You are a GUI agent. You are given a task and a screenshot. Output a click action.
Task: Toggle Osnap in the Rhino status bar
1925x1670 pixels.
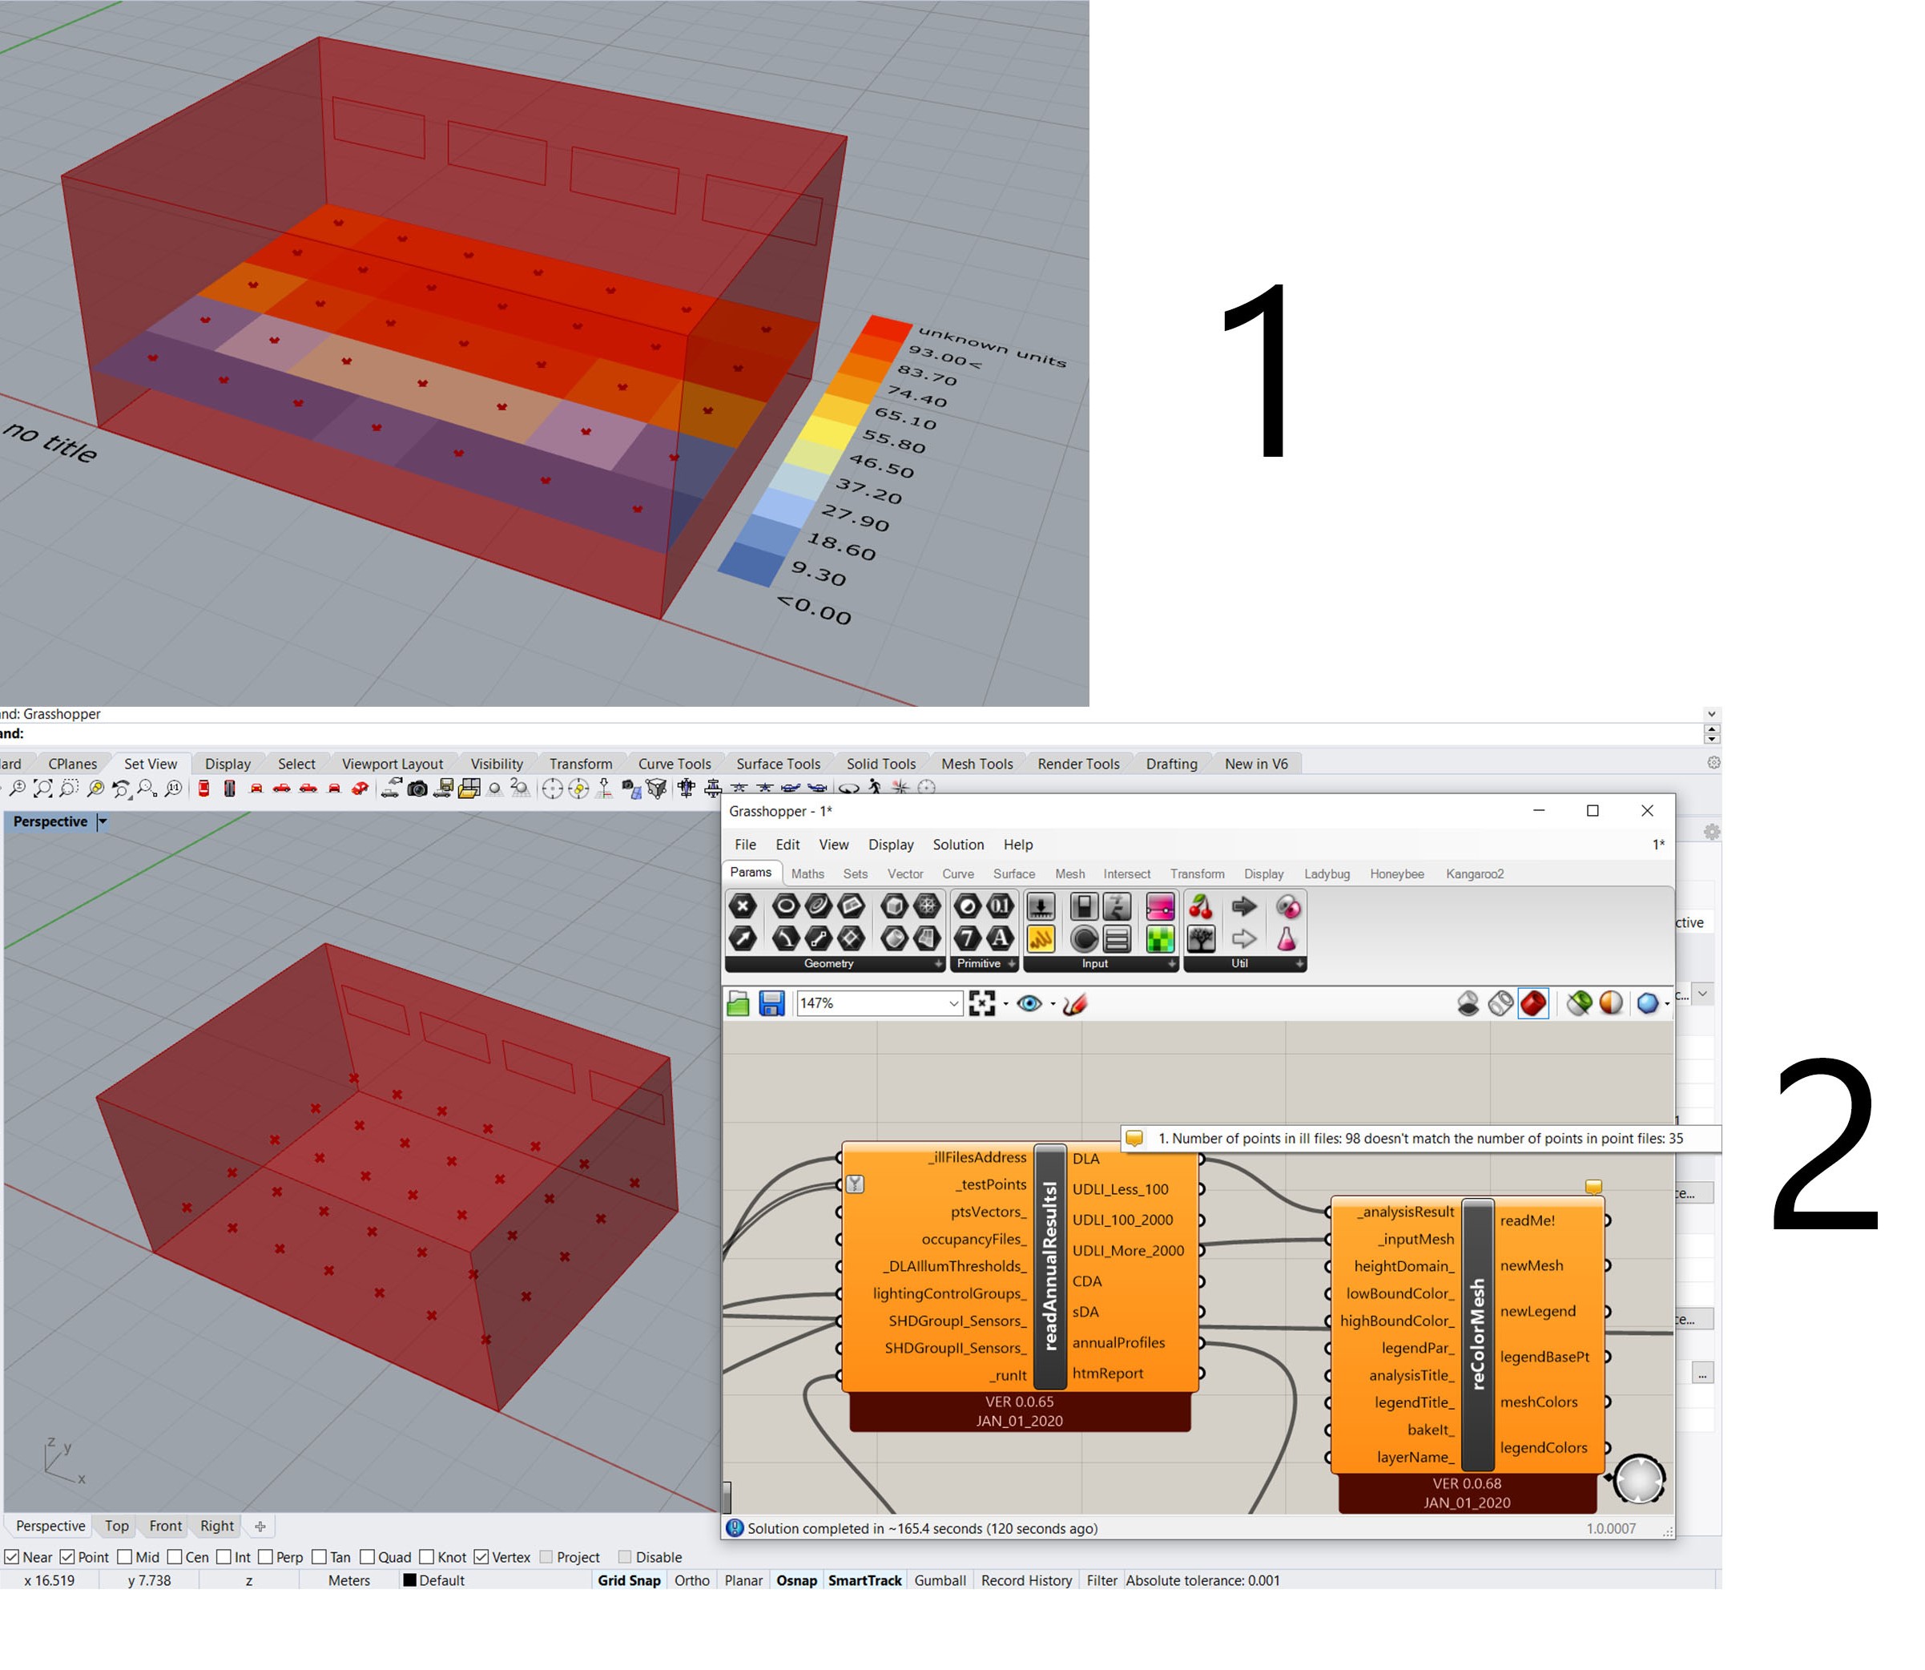click(x=798, y=1582)
